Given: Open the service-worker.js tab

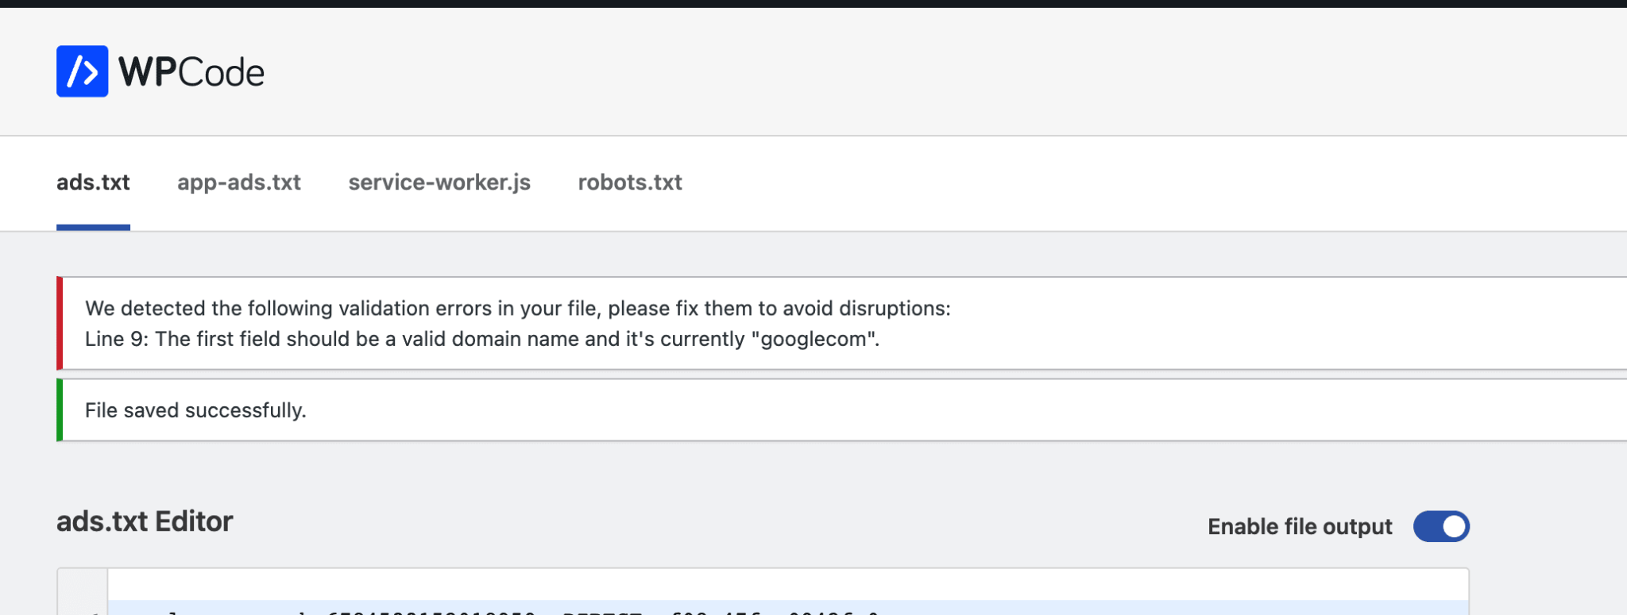Looking at the screenshot, I should click(x=439, y=183).
